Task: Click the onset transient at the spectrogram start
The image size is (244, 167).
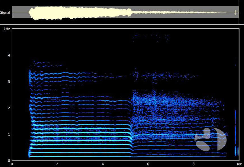Action: pos(28,114)
